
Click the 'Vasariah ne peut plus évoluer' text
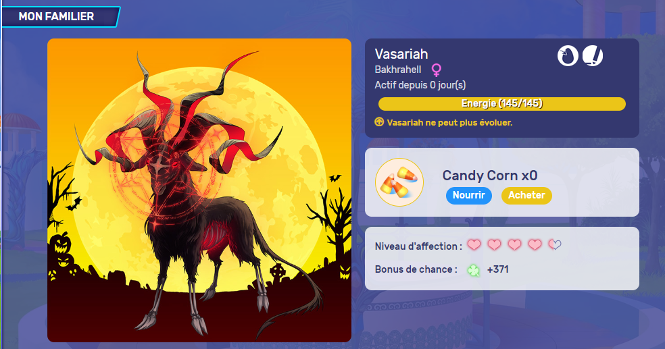pyautogui.click(x=449, y=122)
